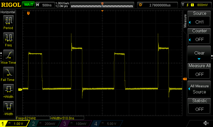Select the Freq measurement icon
Image resolution: width=213 pixels, height=127 pixels.
point(9,38)
